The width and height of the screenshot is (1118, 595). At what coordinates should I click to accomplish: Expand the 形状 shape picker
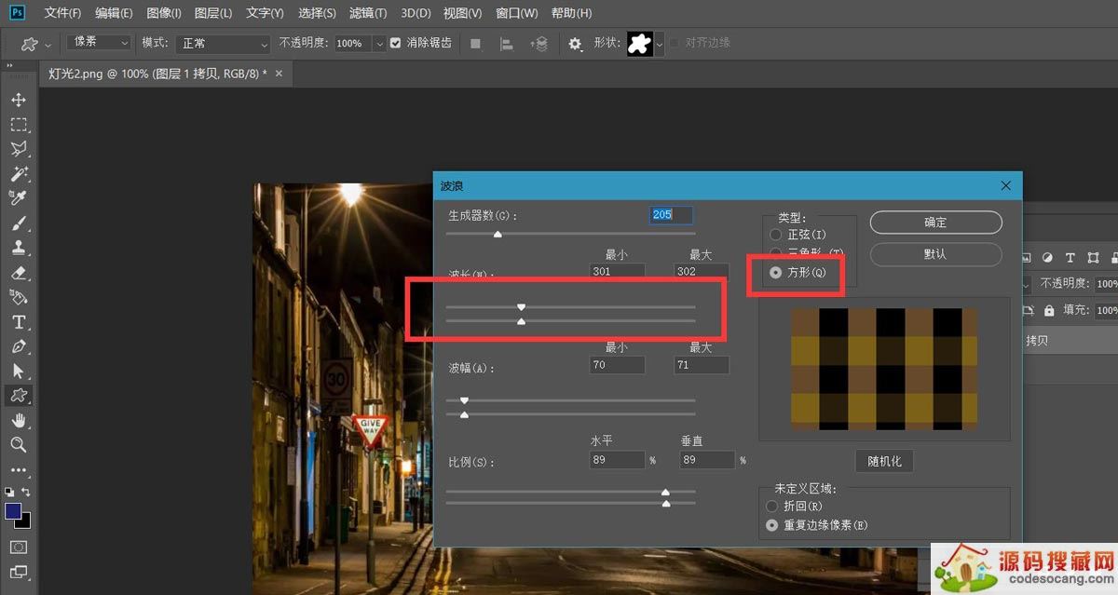660,44
